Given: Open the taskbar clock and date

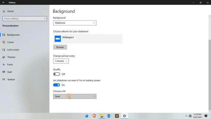Looking at the screenshot, I should point(197,116).
